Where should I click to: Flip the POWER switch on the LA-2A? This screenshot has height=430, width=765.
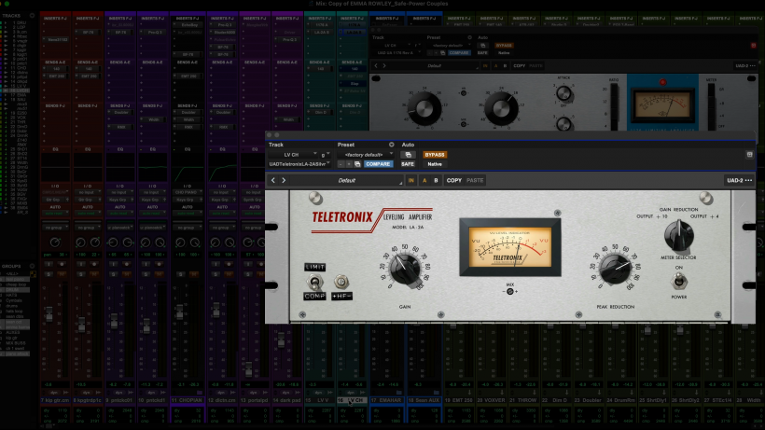coord(678,282)
